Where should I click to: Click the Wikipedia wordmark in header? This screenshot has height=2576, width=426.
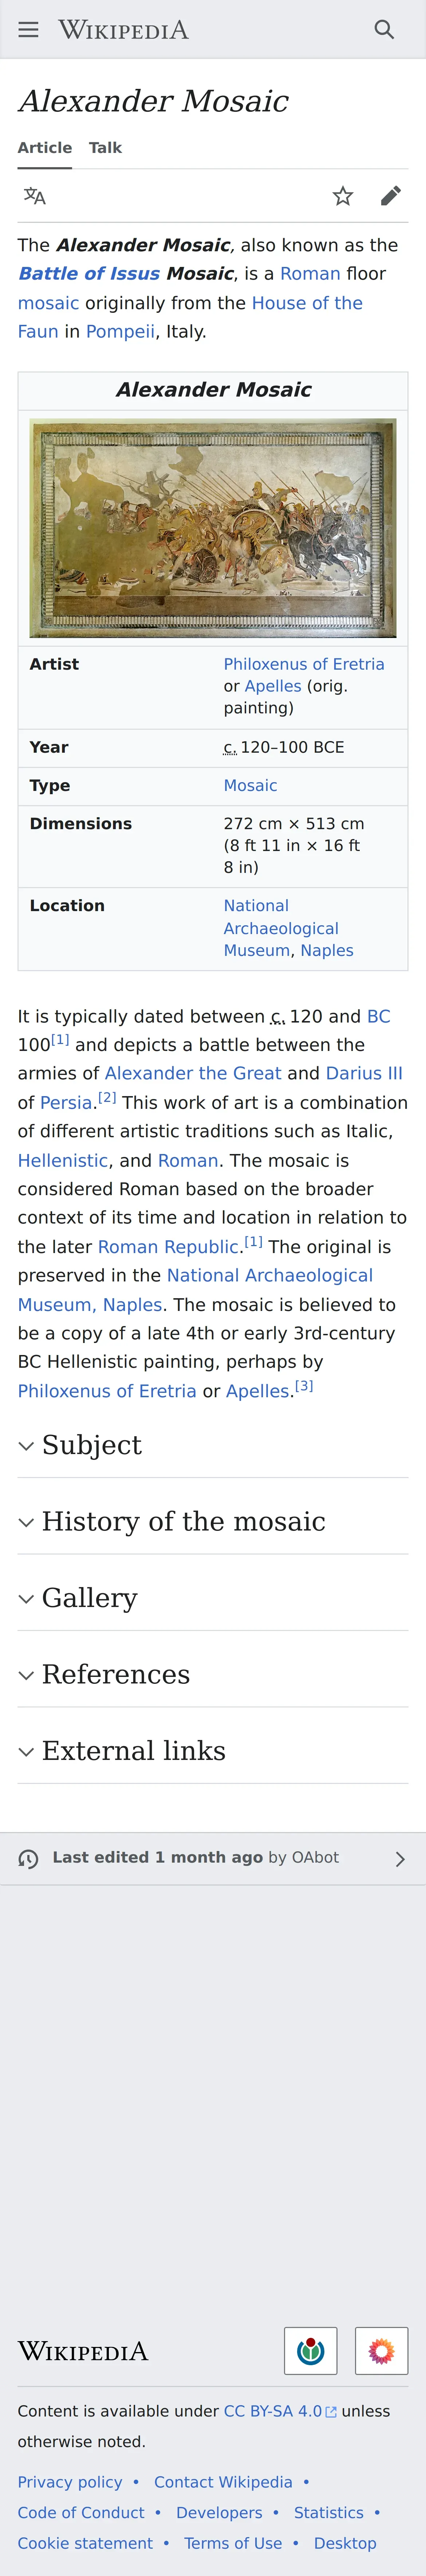click(x=123, y=30)
